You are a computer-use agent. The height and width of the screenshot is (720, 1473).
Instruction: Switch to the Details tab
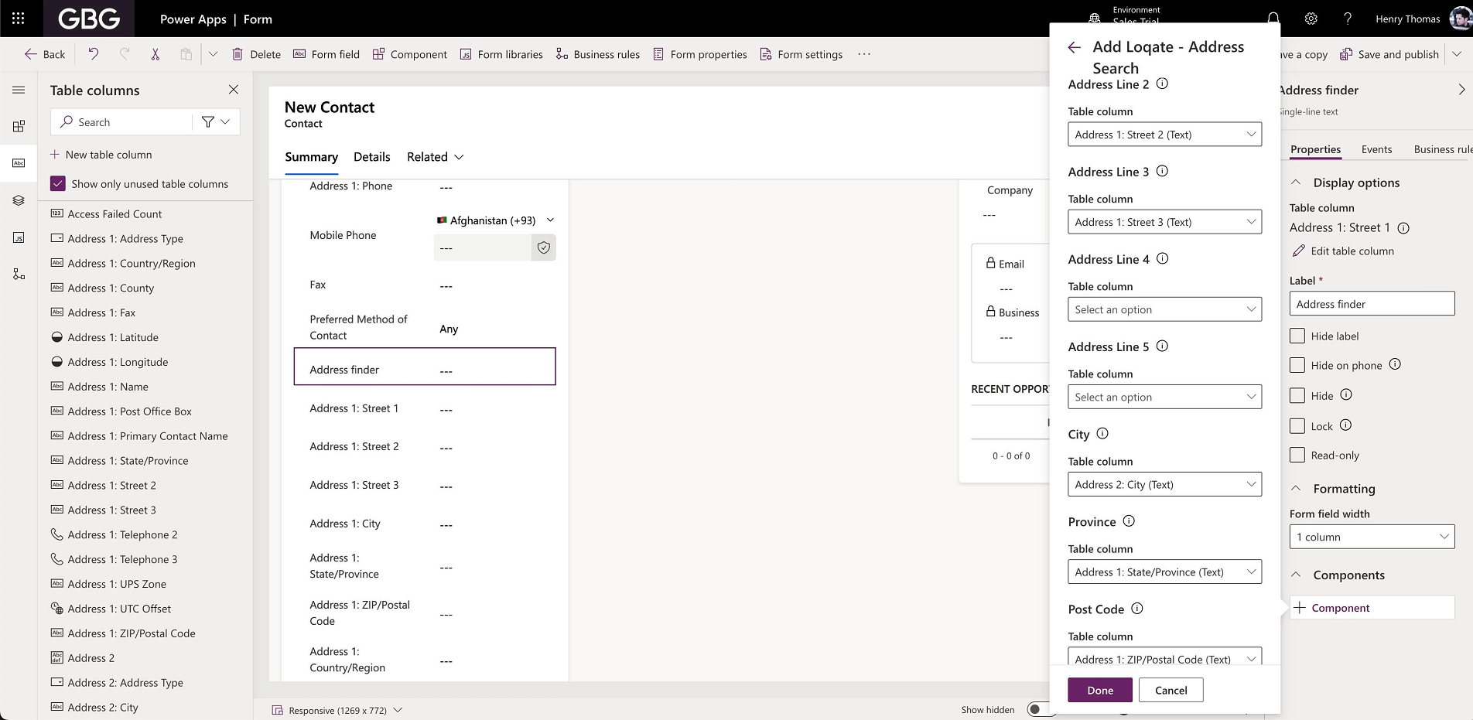click(x=371, y=156)
